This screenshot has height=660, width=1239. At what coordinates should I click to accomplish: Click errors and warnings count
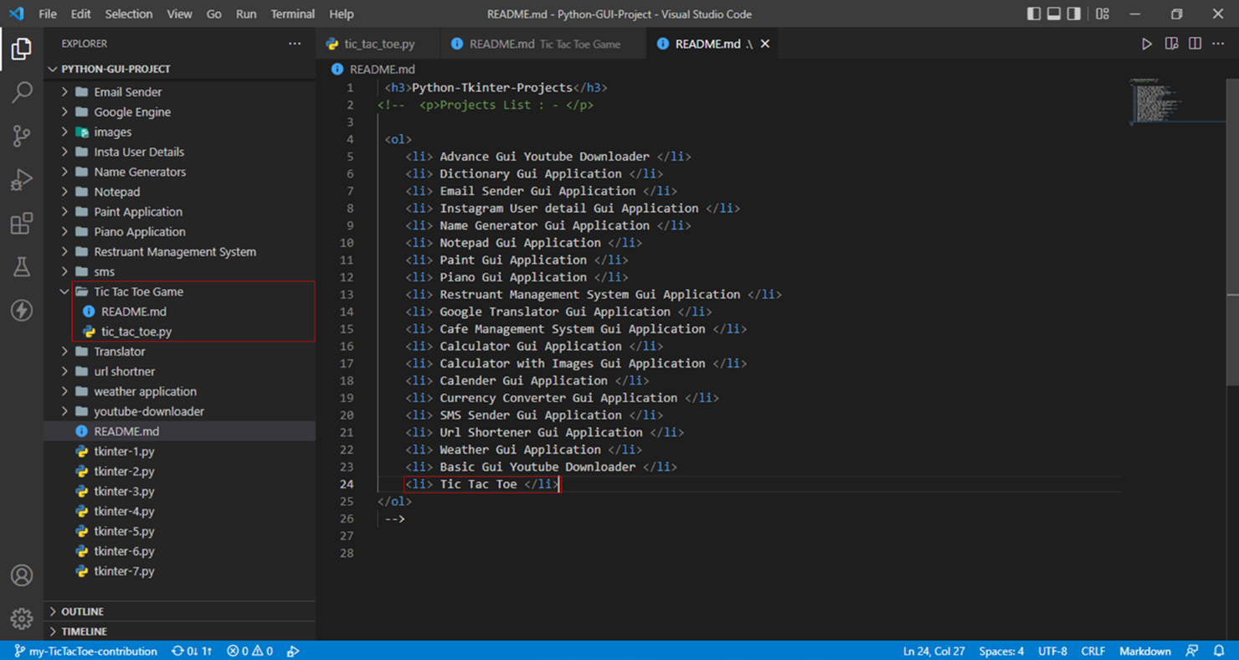click(x=249, y=651)
